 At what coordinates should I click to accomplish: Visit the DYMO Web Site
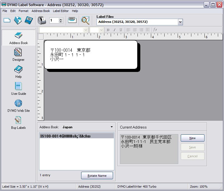pos(19,106)
